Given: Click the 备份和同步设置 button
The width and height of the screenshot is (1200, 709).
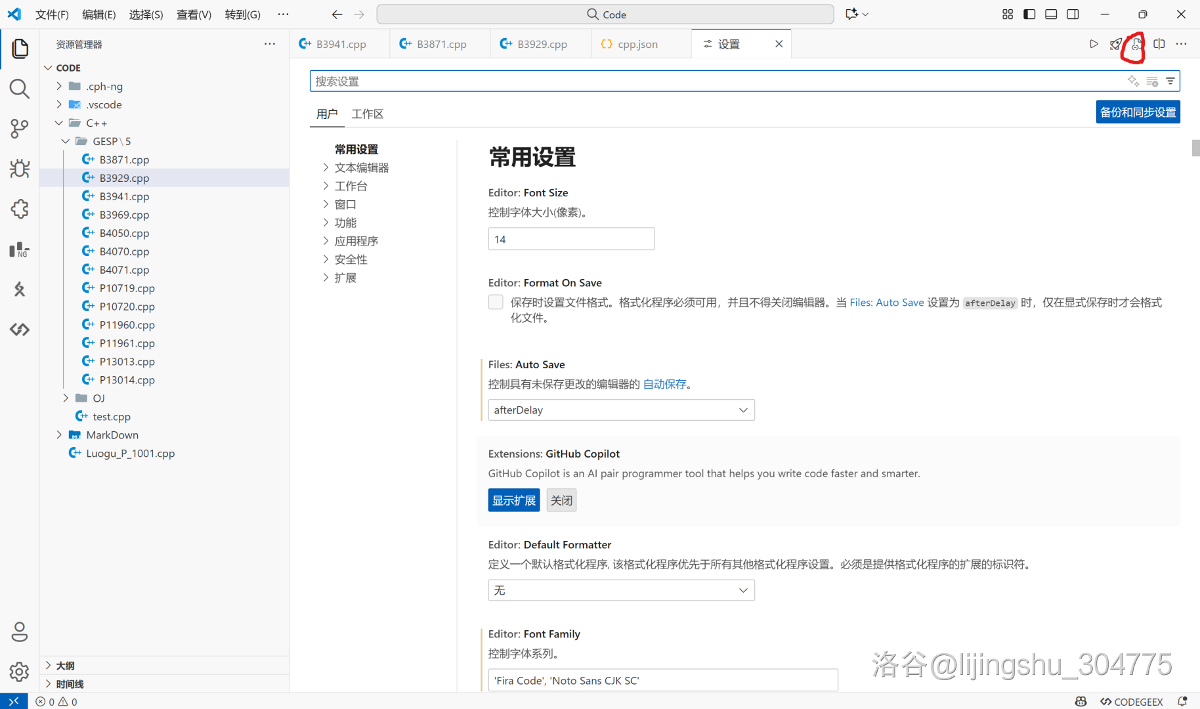Looking at the screenshot, I should point(1138,112).
